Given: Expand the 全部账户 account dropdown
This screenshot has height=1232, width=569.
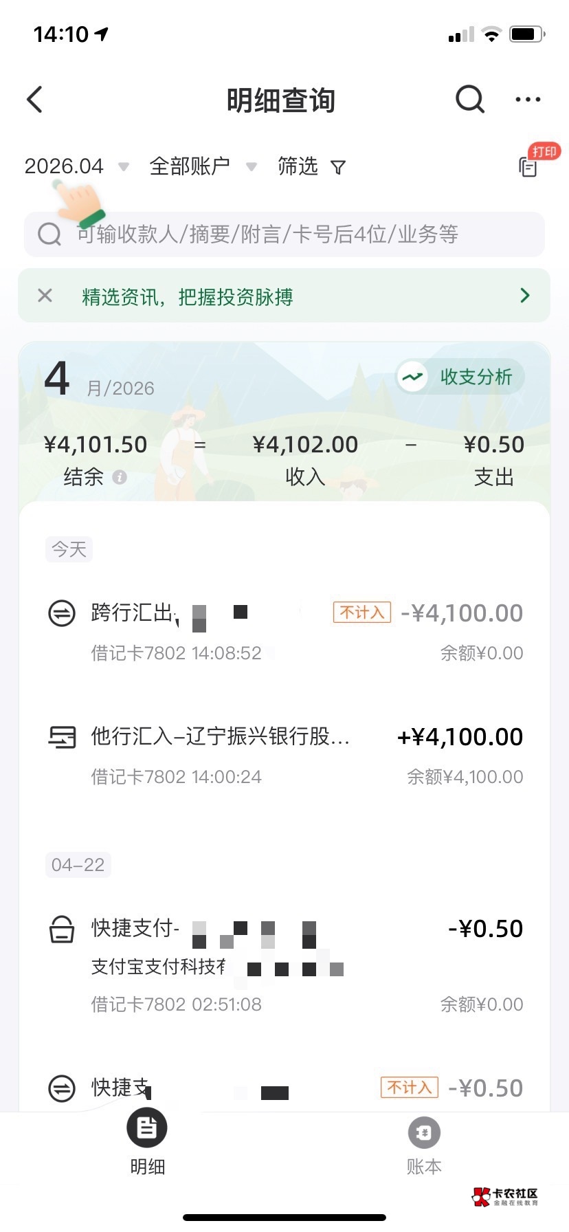Looking at the screenshot, I should 202,166.
